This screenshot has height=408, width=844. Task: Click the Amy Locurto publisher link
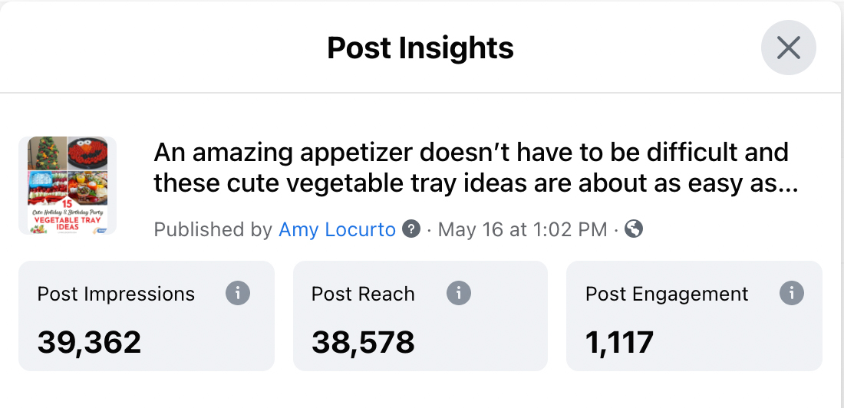click(x=337, y=230)
